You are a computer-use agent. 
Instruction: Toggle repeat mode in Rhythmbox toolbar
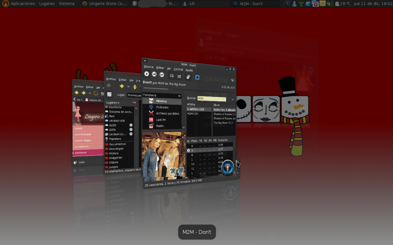(172, 76)
